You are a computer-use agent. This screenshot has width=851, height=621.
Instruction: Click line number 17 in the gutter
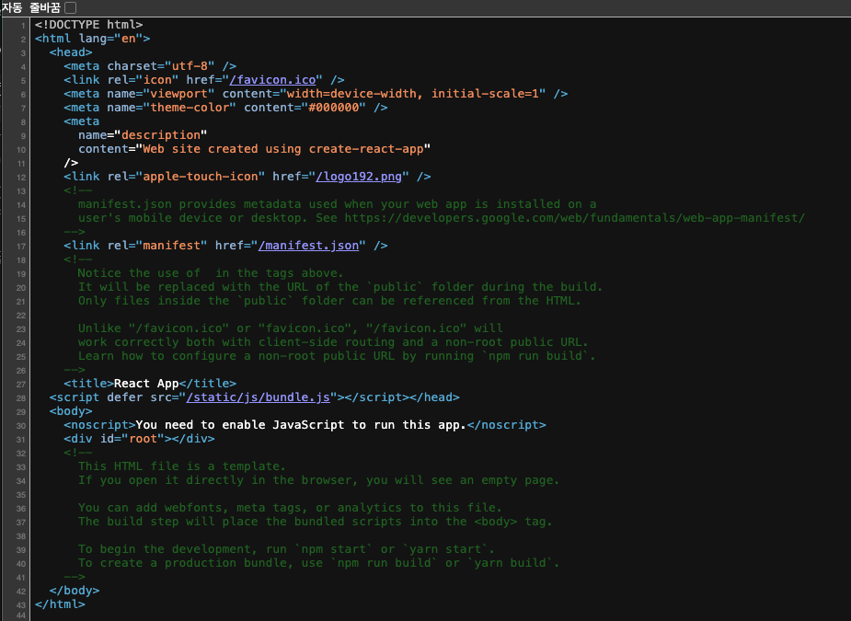pos(21,247)
